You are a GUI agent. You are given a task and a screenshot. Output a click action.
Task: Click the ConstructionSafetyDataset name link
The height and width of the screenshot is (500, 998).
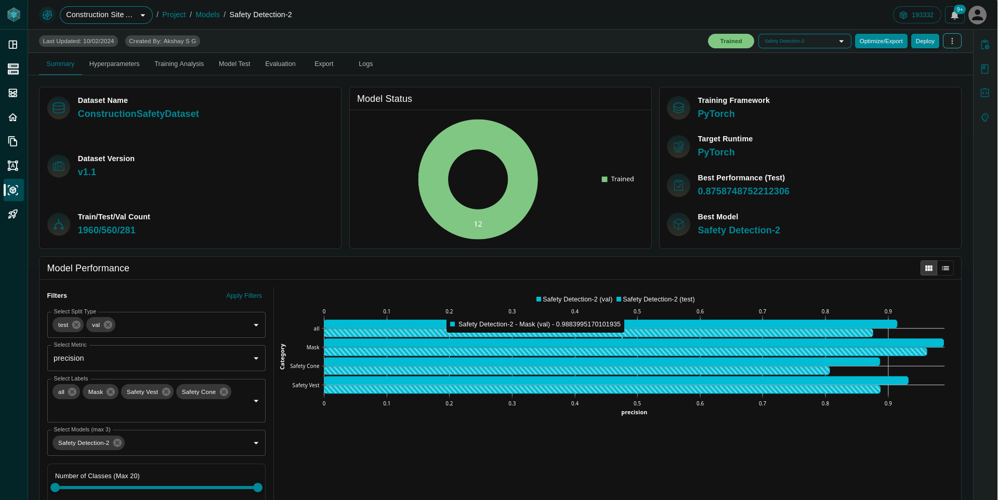(x=138, y=114)
